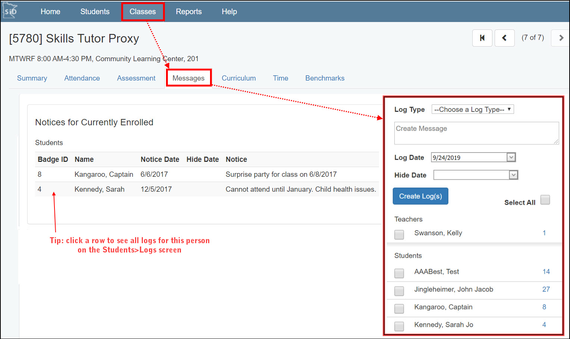Open the Hide Date calendar arrow
570x339 pixels.
click(x=514, y=175)
